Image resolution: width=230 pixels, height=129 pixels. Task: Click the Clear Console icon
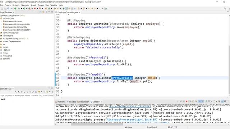(190, 101)
